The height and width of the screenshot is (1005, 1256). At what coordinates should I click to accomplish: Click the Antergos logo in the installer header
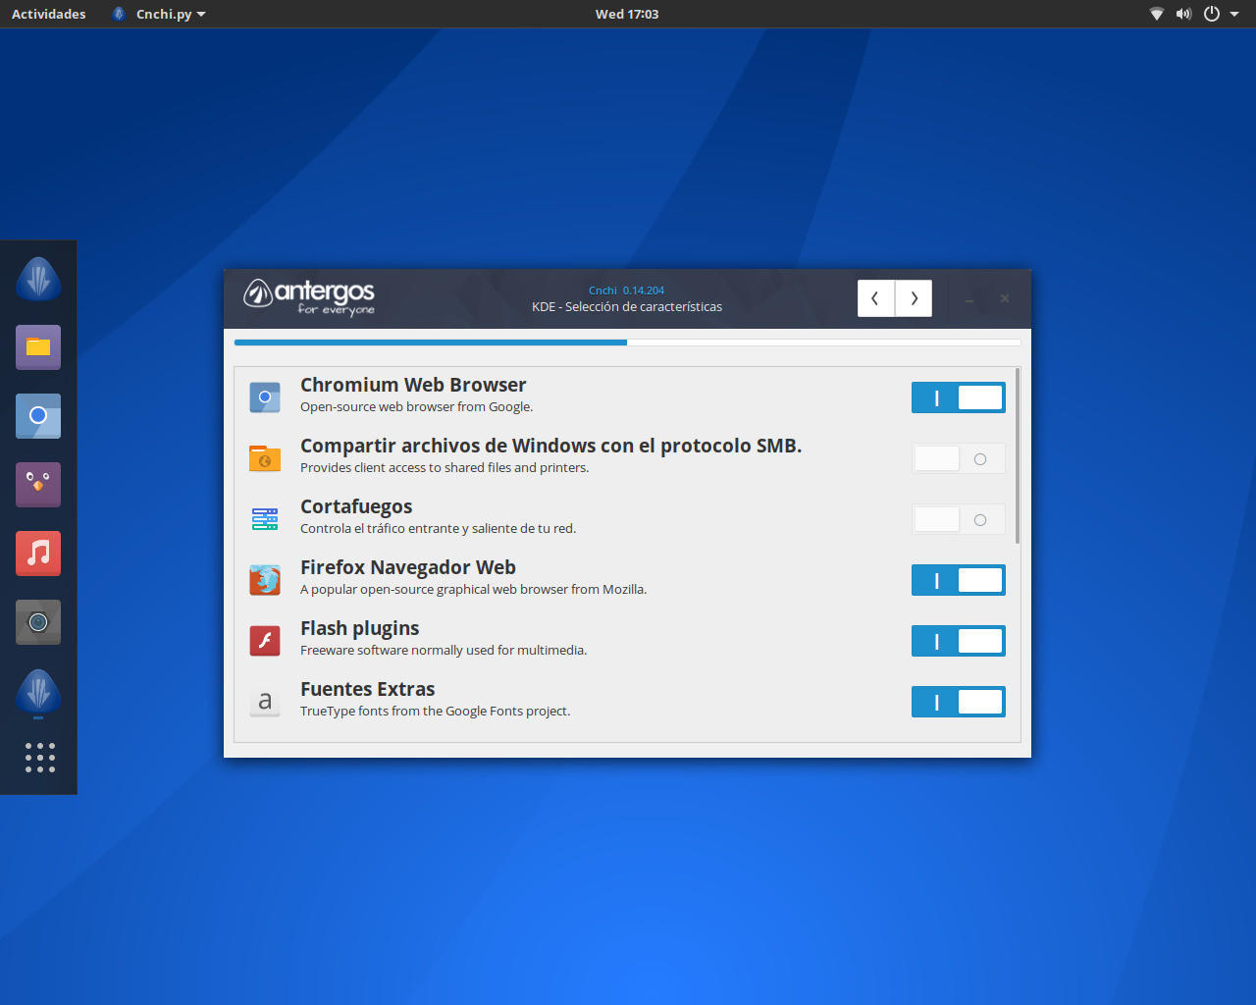coord(309,296)
